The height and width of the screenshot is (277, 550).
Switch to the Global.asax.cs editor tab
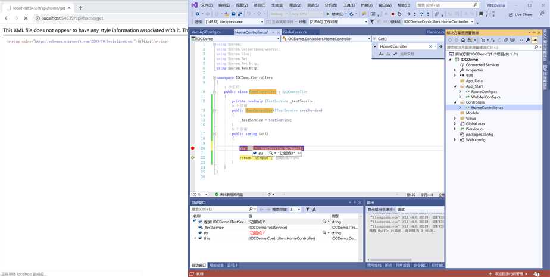click(295, 32)
